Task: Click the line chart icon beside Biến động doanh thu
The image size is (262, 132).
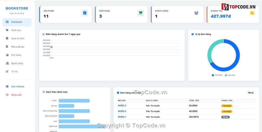Action: [x=44, y=34]
